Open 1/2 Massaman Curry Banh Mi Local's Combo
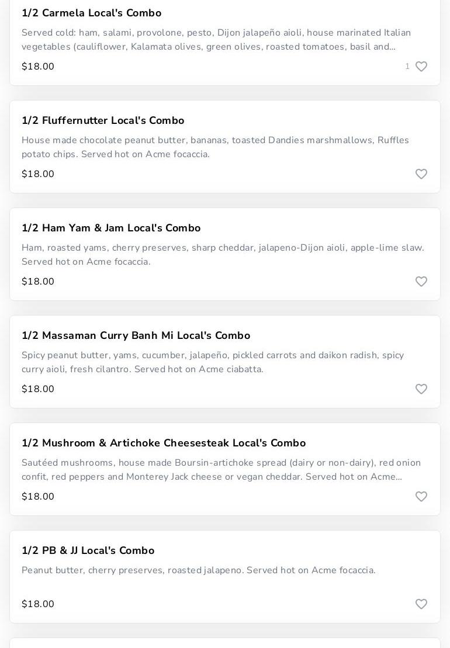 (136, 335)
